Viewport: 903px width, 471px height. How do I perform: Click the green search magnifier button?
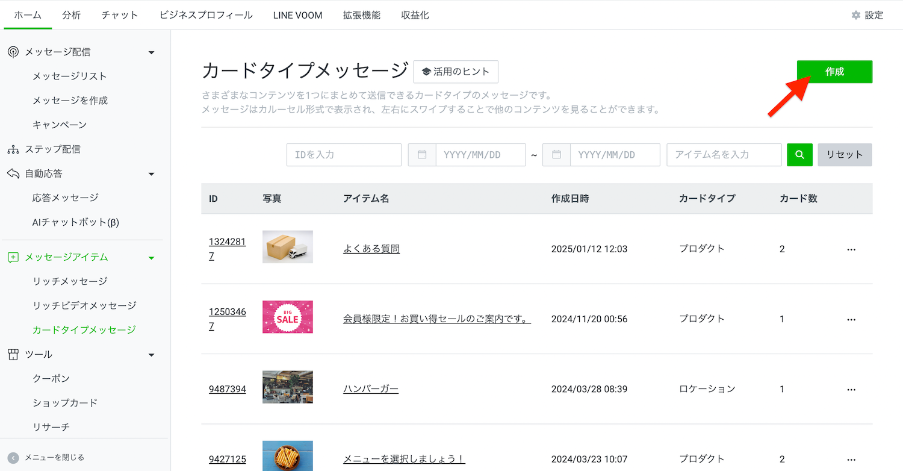coord(799,155)
